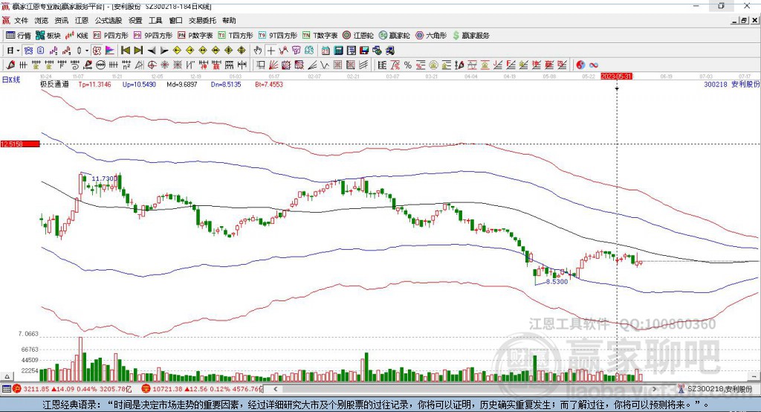
Task: Click the red floppy save icon
Action: pos(364,51)
